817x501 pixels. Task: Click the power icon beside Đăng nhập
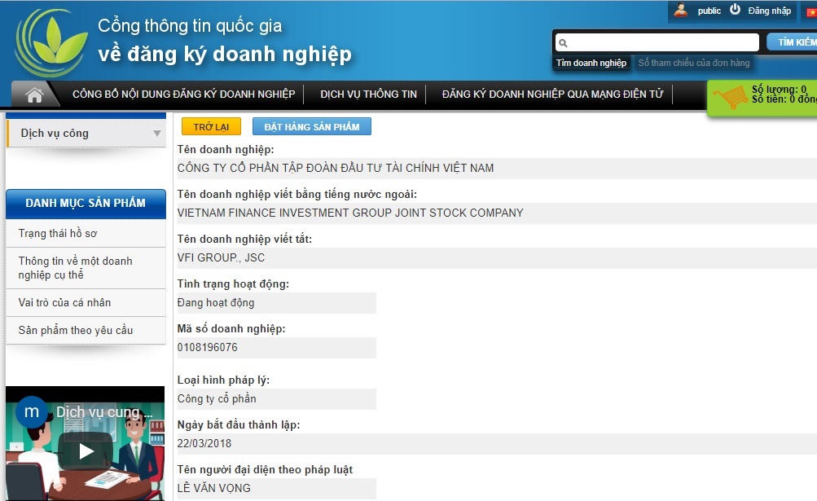(x=735, y=10)
